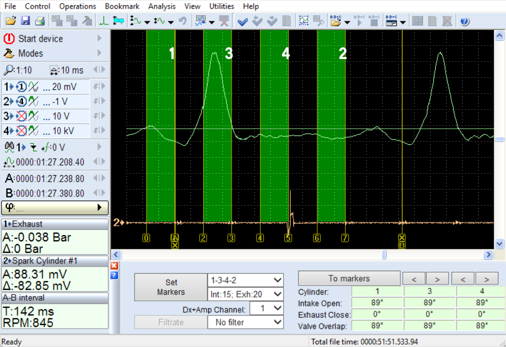
Task: Toggle channel 4 filter waveform icon
Action: (x=33, y=131)
